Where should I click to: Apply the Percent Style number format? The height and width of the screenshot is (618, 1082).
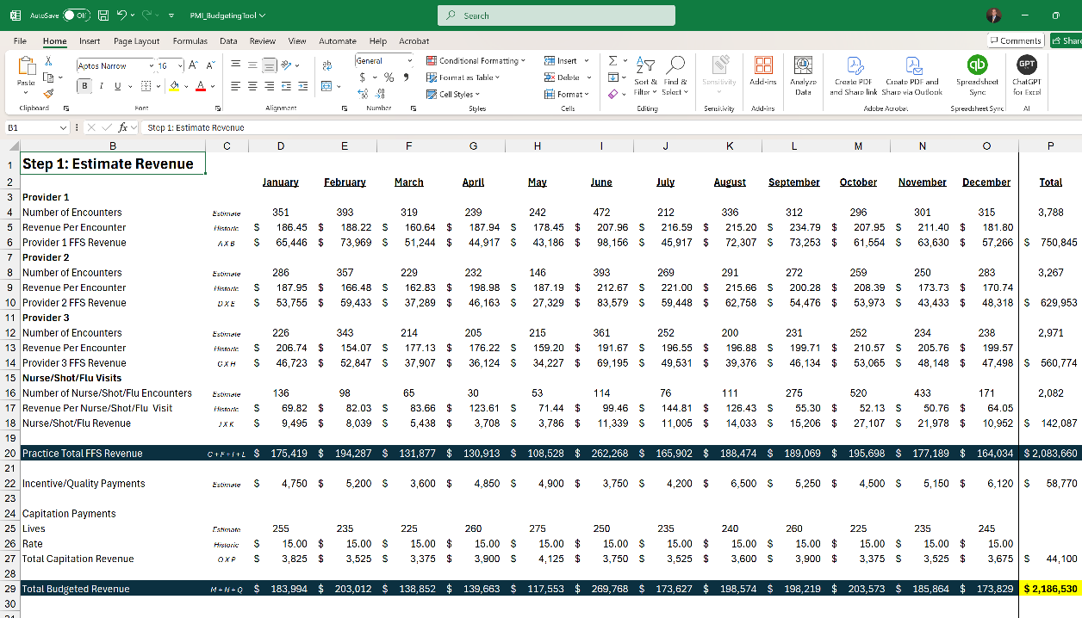coord(389,77)
